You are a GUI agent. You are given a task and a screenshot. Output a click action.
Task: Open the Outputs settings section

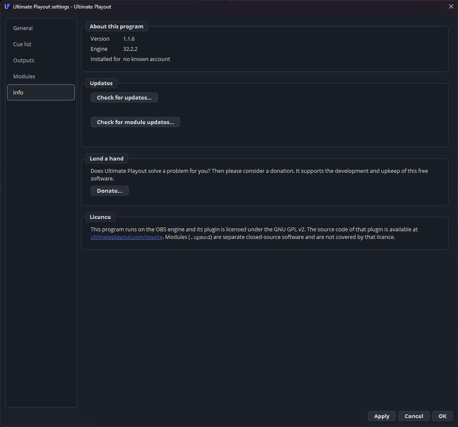click(41, 60)
